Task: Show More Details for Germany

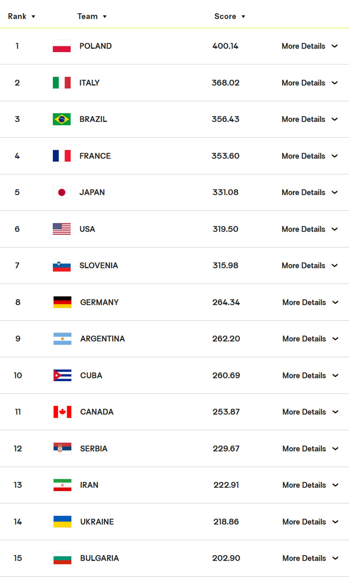Action: point(310,302)
